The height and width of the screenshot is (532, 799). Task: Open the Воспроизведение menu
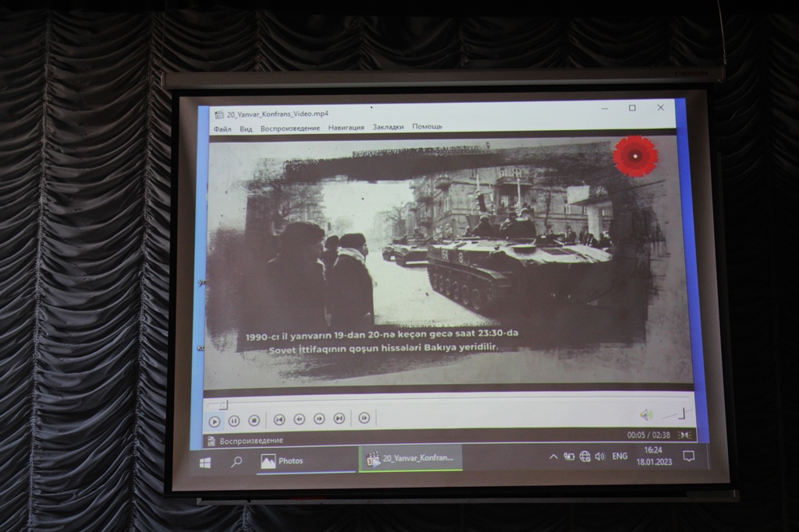click(290, 128)
